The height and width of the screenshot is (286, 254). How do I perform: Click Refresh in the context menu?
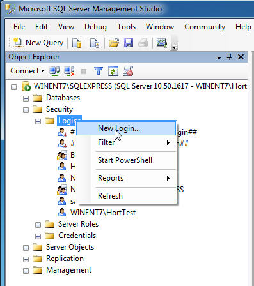126,196
